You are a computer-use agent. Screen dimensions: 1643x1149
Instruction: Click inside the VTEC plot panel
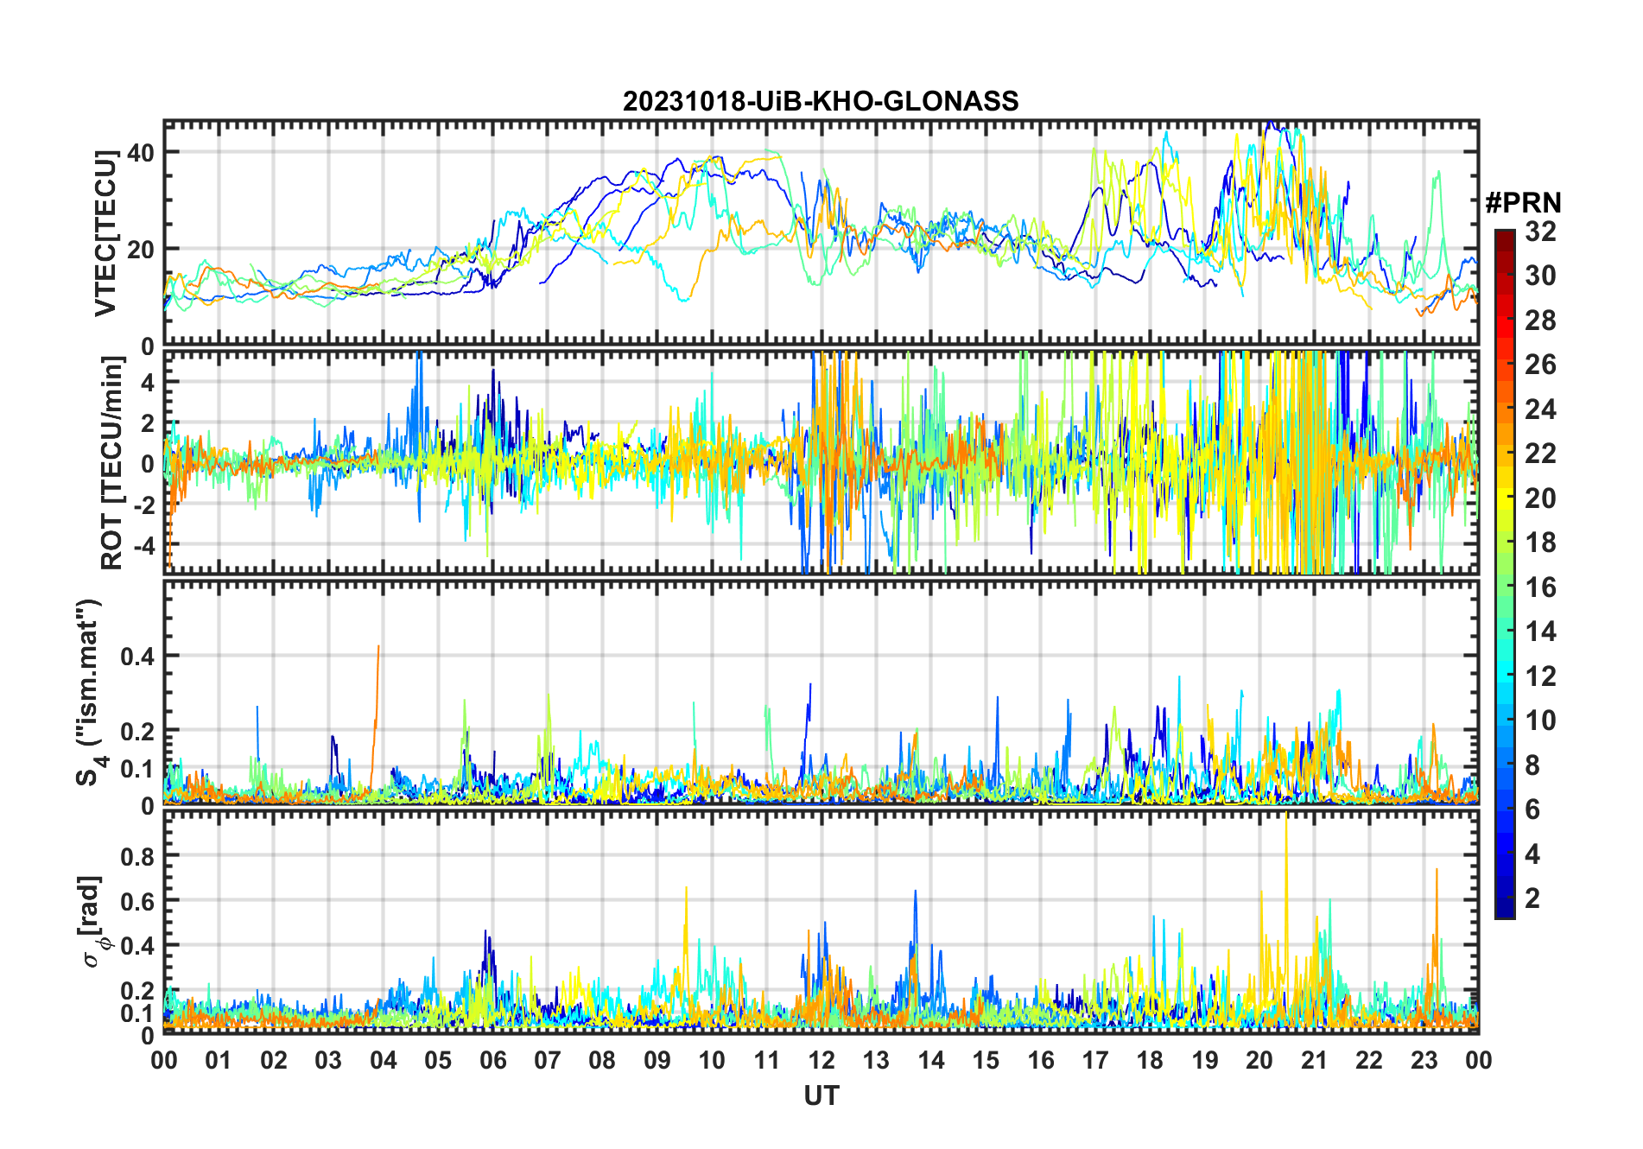point(821,233)
